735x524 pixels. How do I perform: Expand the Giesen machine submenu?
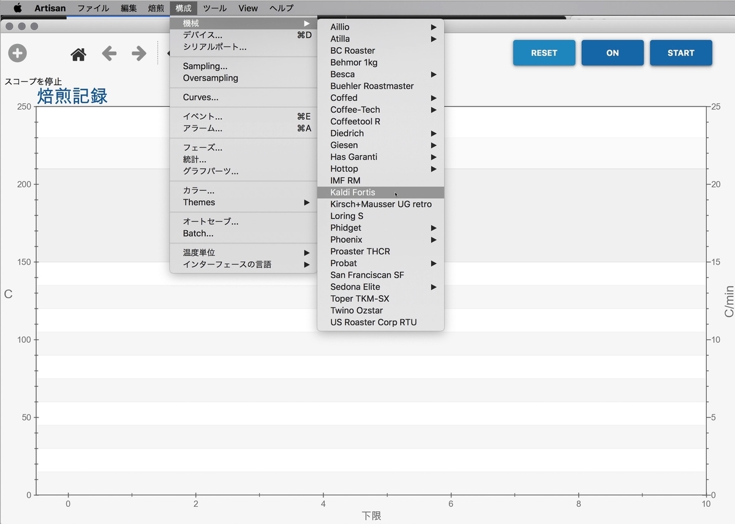pyautogui.click(x=381, y=145)
